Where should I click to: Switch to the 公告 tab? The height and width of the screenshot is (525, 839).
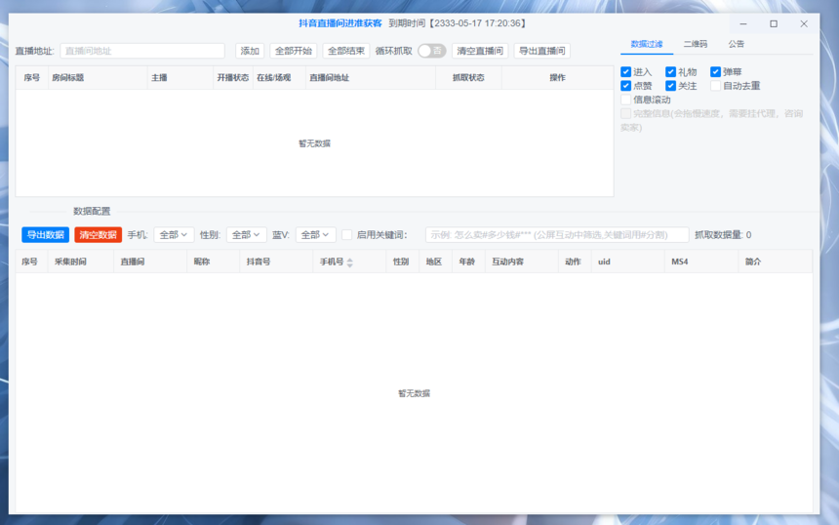736,44
